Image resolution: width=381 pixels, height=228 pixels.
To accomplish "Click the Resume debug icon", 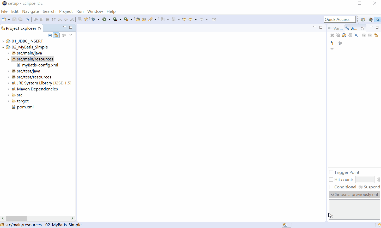I will pos(36,19).
